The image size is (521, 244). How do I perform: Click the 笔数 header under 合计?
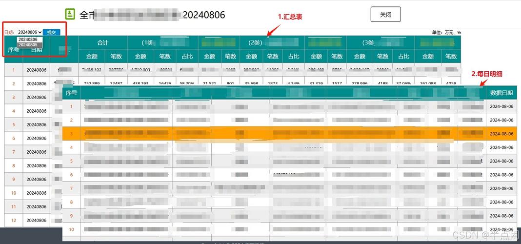click(x=116, y=56)
